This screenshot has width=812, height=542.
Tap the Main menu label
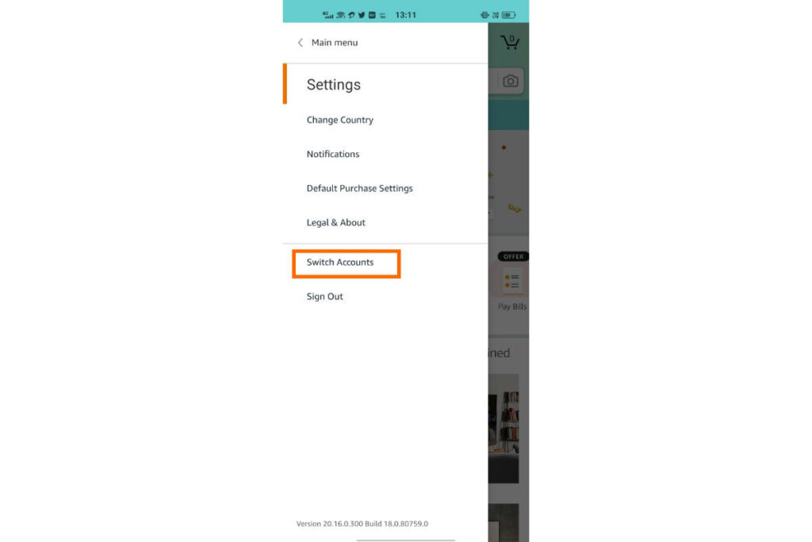[335, 43]
